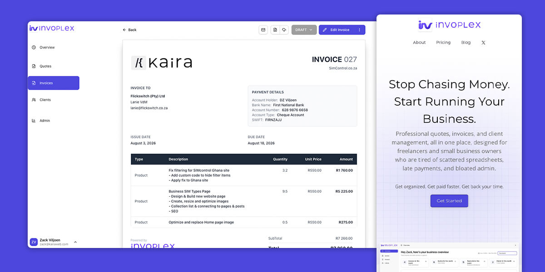Click the ZV user avatar
Screen dimensions: 545x272
click(x=34, y=242)
